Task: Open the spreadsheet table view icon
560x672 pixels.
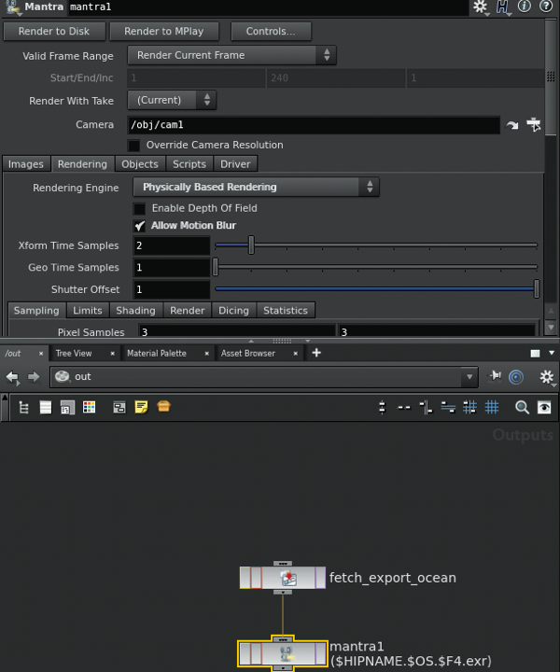Action: coord(67,407)
